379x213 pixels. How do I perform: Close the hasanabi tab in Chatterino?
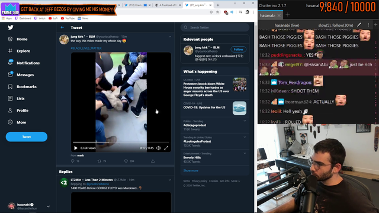[279, 15]
